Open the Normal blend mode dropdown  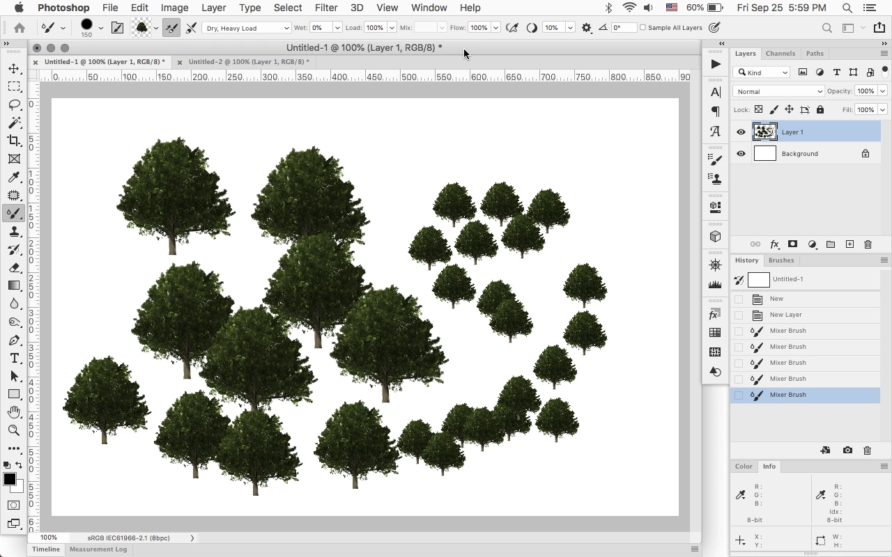(x=778, y=91)
